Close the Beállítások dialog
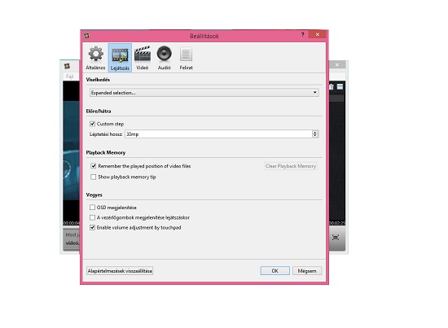The image size is (448, 328). pos(318,34)
